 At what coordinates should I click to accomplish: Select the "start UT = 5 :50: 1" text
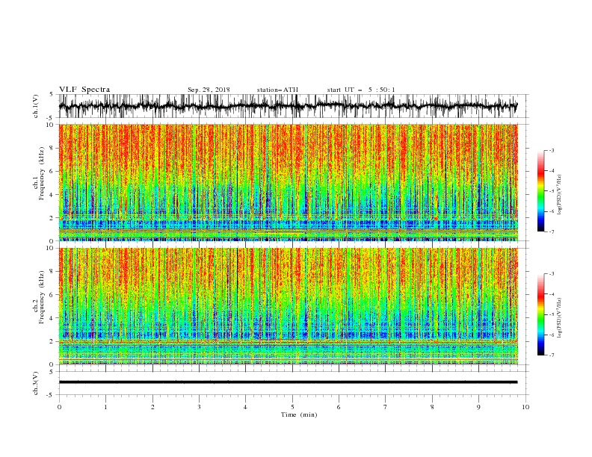pyautogui.click(x=361, y=90)
